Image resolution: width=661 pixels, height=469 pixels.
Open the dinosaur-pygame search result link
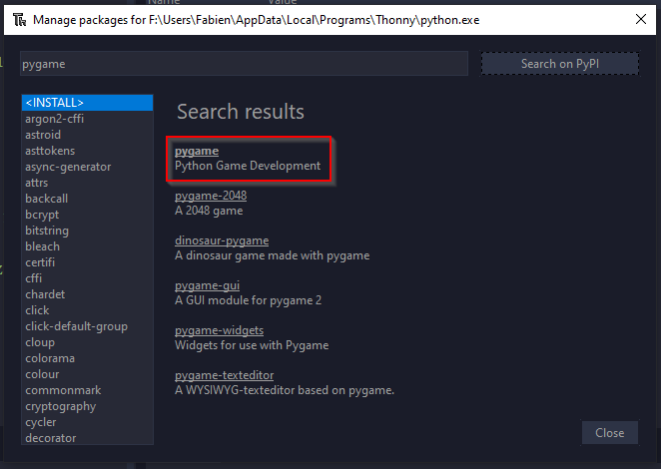tap(222, 240)
